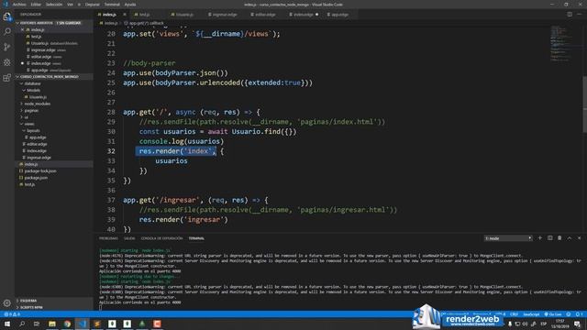Open Windows Action Center notifications
This screenshot has width=587, height=330.
(578, 324)
